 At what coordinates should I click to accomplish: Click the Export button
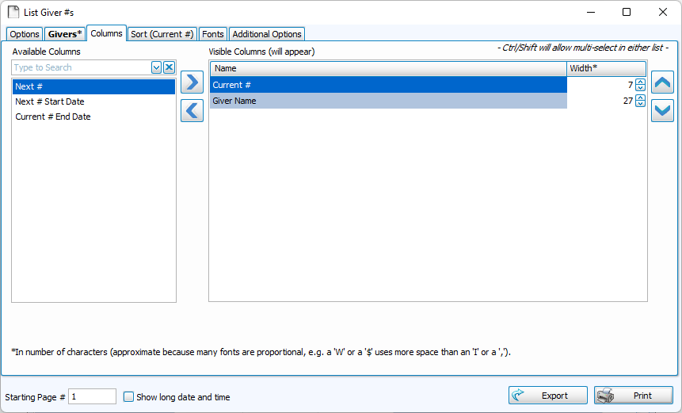[x=547, y=396]
